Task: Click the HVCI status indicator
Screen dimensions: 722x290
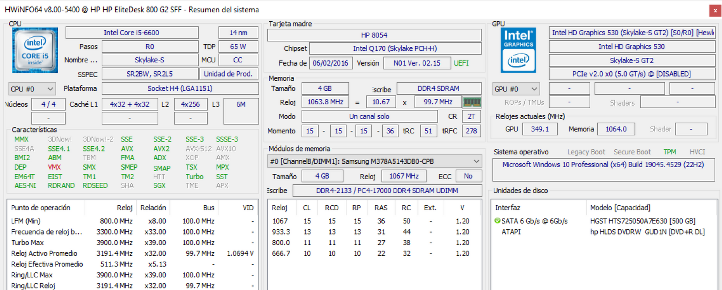Action: point(697,152)
